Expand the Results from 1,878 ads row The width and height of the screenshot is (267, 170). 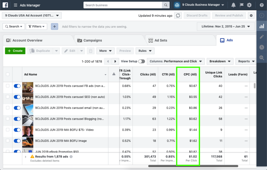pos(26,157)
